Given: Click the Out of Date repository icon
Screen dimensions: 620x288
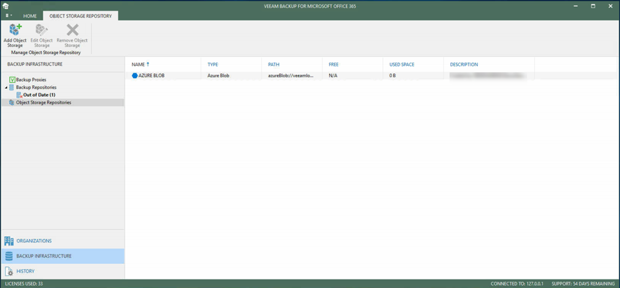Looking at the screenshot, I should point(19,95).
